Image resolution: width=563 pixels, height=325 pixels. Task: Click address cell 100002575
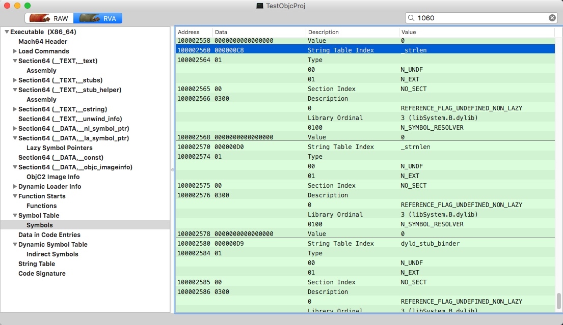[194, 186]
